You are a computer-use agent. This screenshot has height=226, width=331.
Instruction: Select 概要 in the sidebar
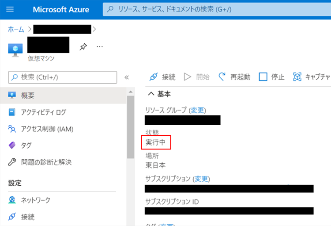tap(63, 96)
